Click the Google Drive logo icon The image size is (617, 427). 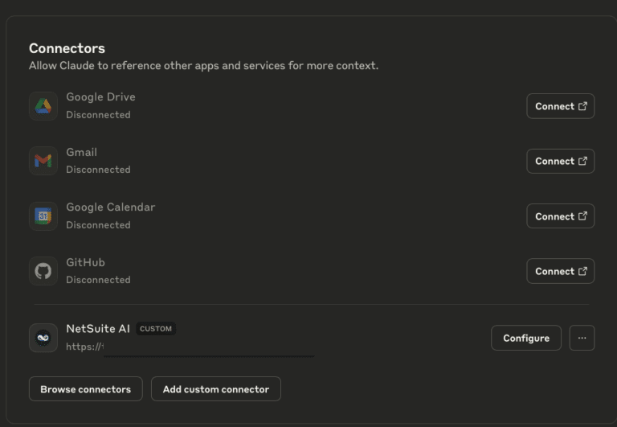[x=43, y=106]
